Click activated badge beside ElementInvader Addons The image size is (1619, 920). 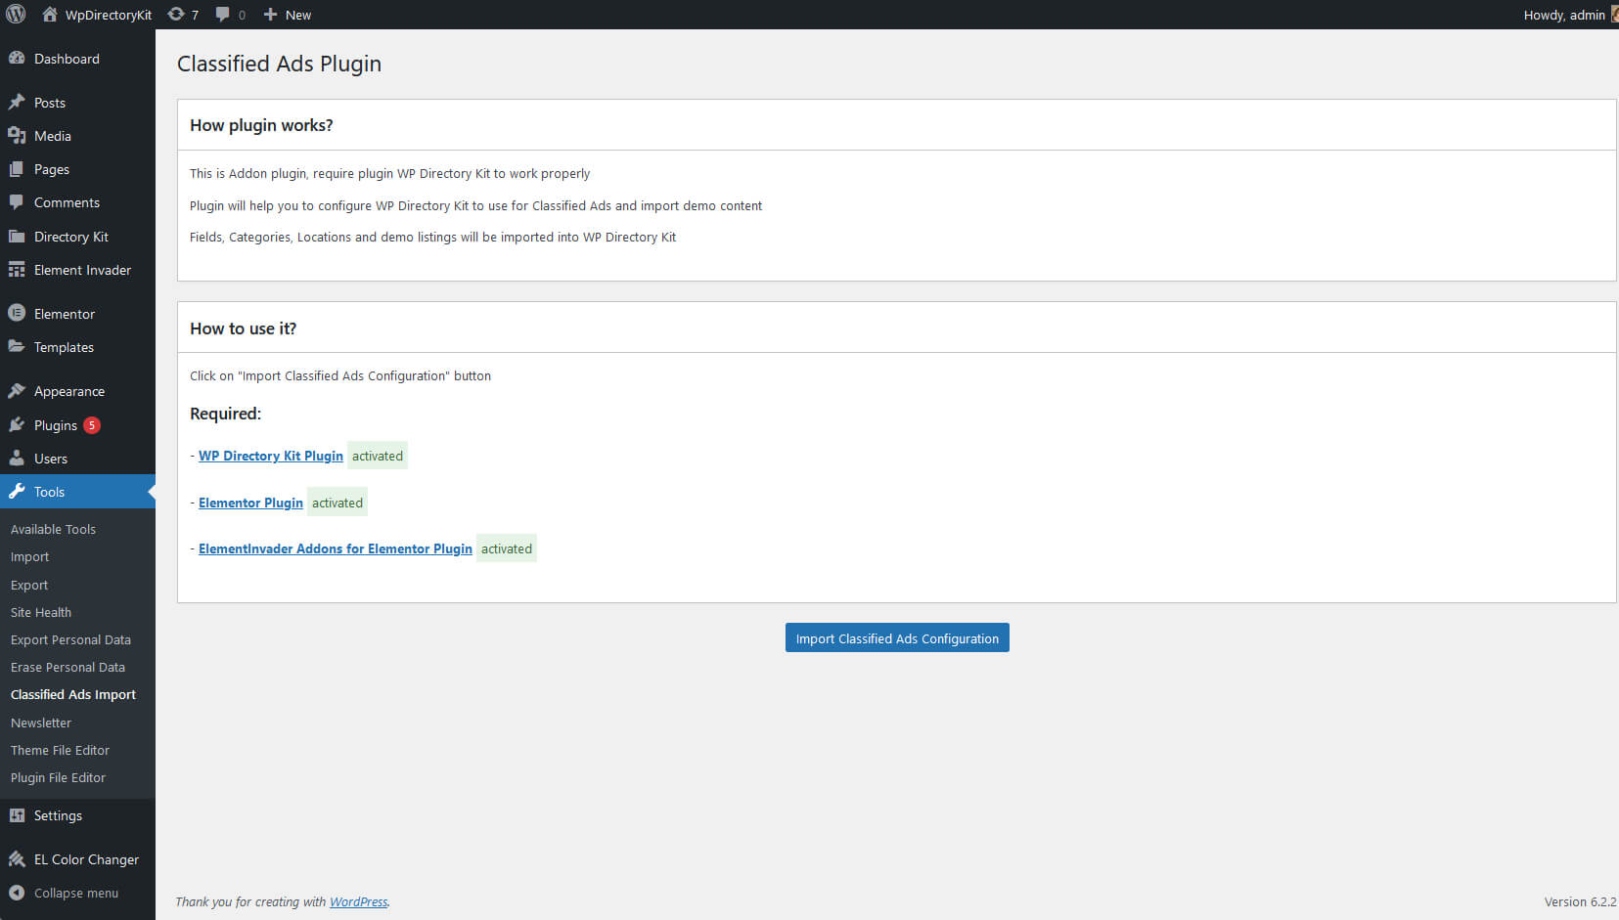tap(507, 548)
